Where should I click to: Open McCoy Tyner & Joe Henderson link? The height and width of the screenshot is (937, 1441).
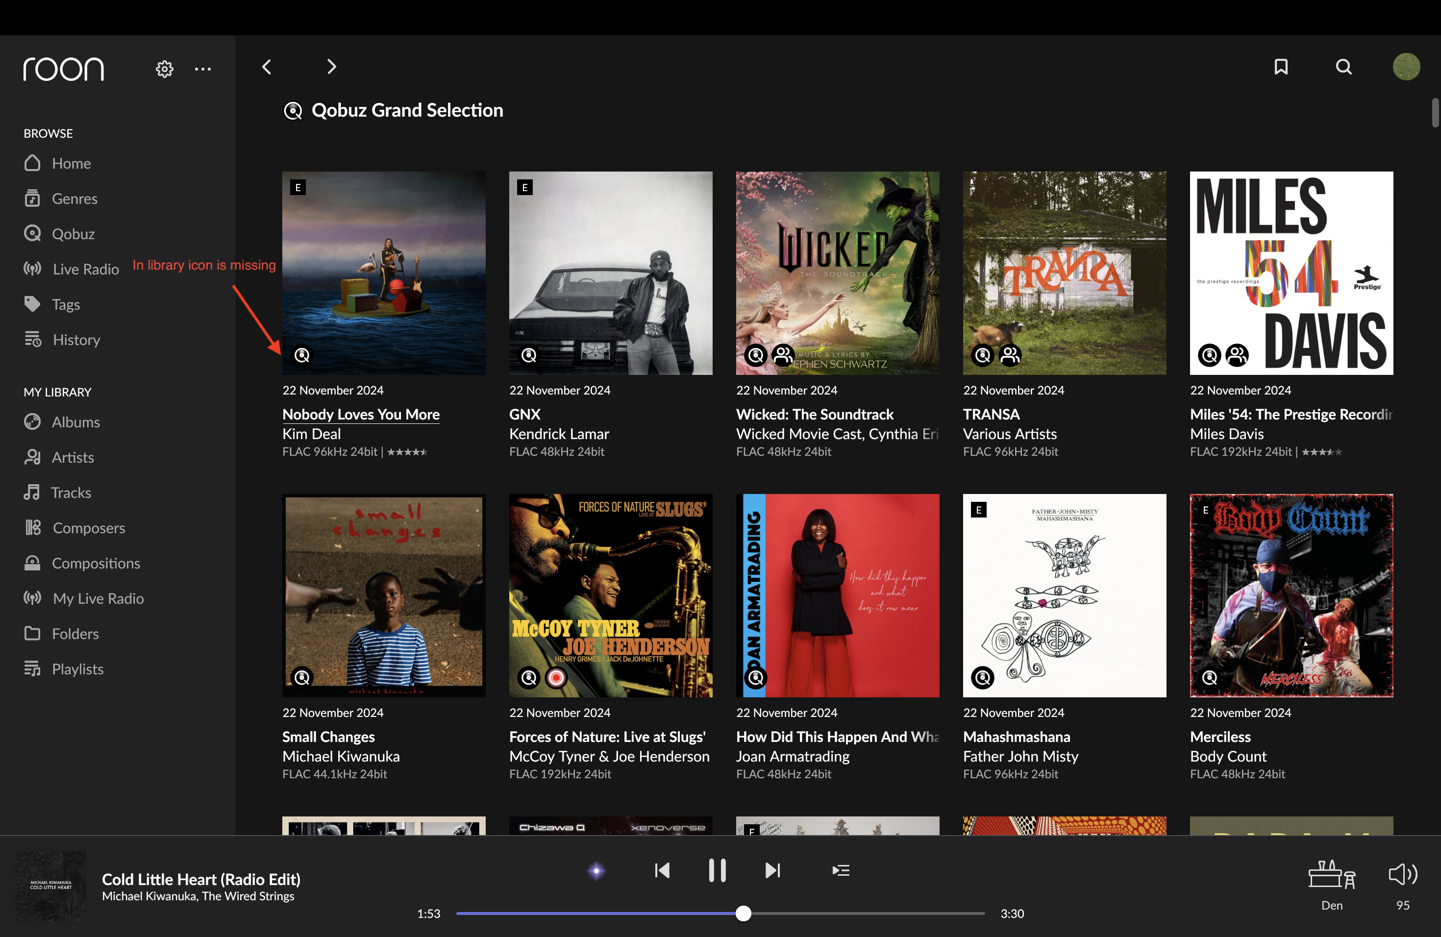pyautogui.click(x=609, y=756)
